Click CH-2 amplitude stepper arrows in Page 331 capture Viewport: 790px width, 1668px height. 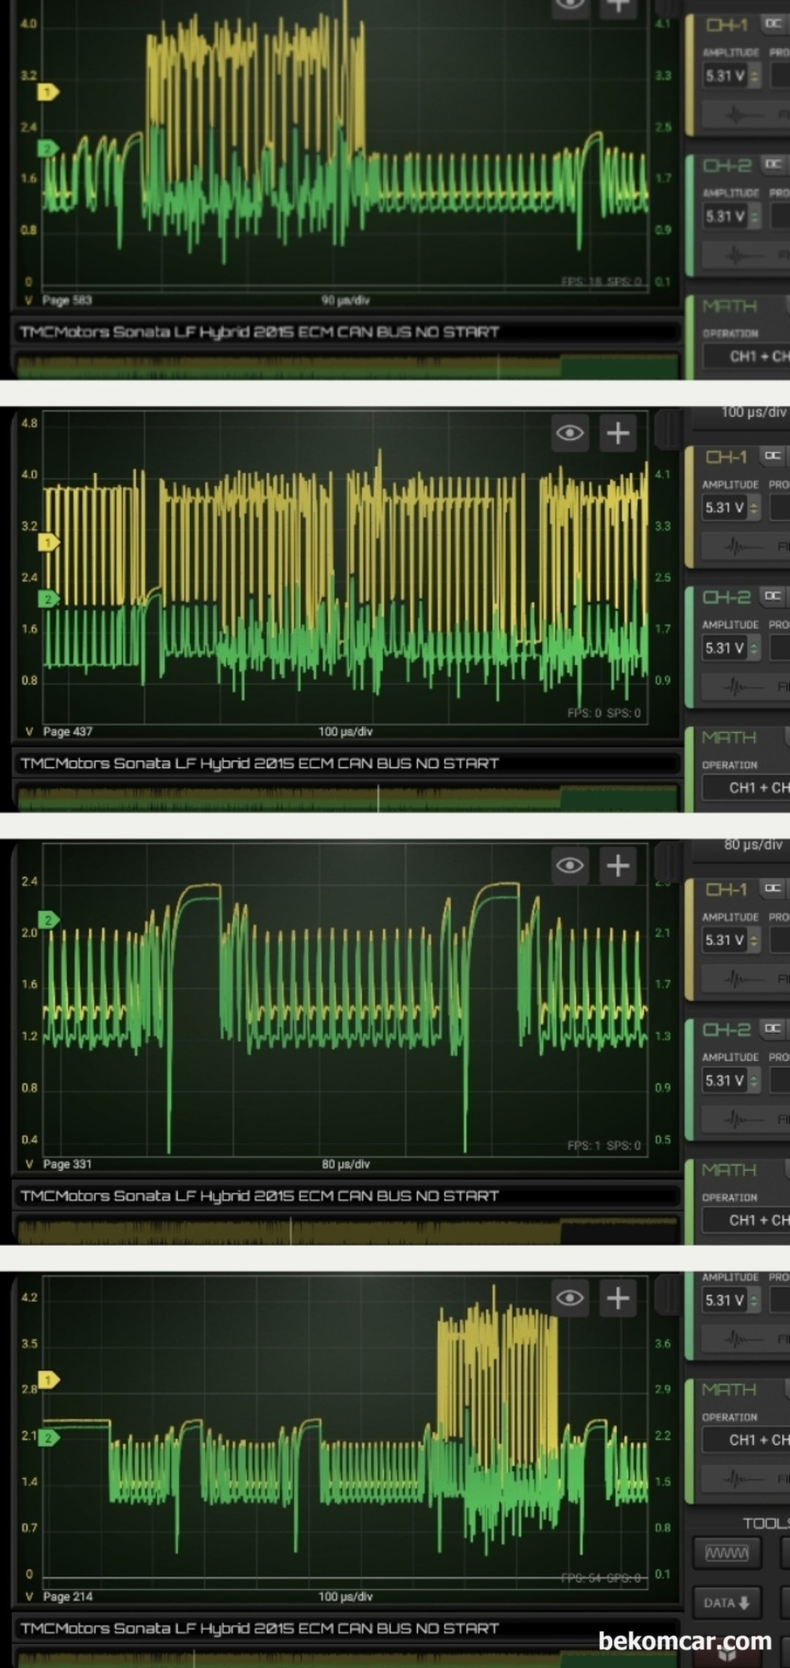coord(754,1081)
